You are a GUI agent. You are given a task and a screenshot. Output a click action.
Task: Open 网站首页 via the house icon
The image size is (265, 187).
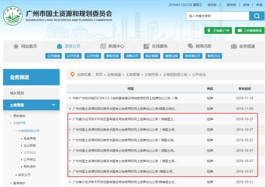(16, 46)
